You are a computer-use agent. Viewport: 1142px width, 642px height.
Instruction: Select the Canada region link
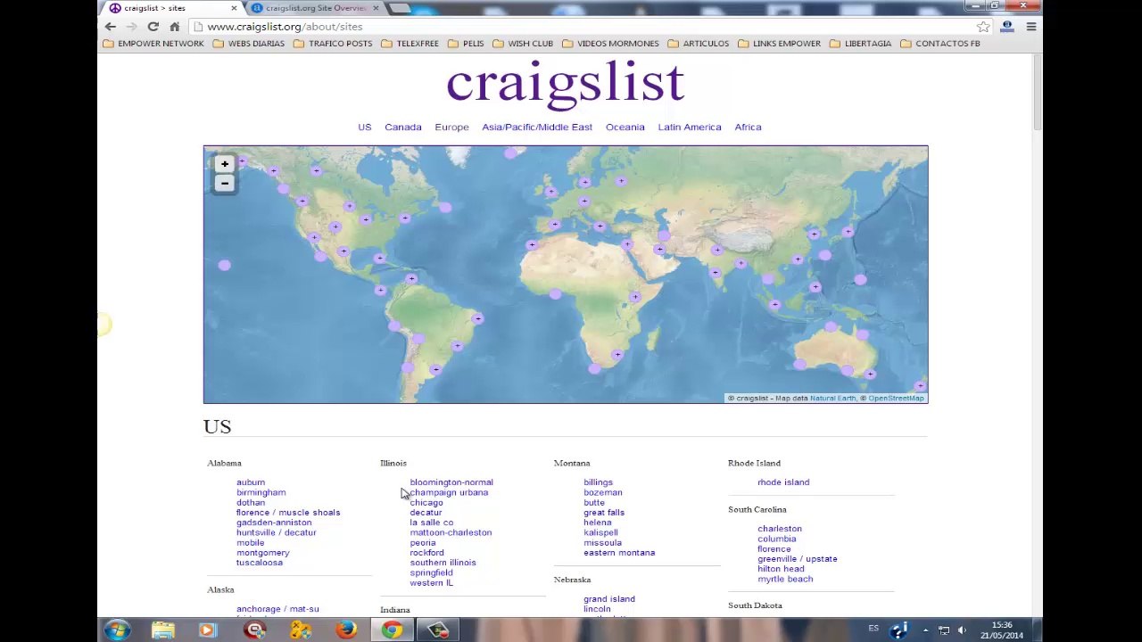pos(403,128)
